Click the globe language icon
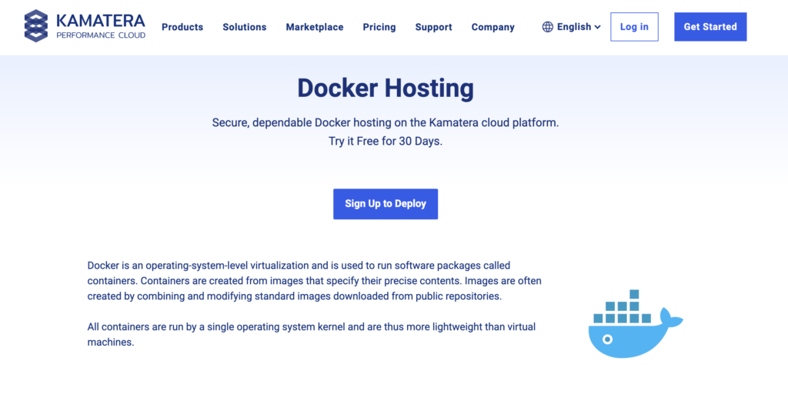This screenshot has height=398, width=788. tap(548, 27)
